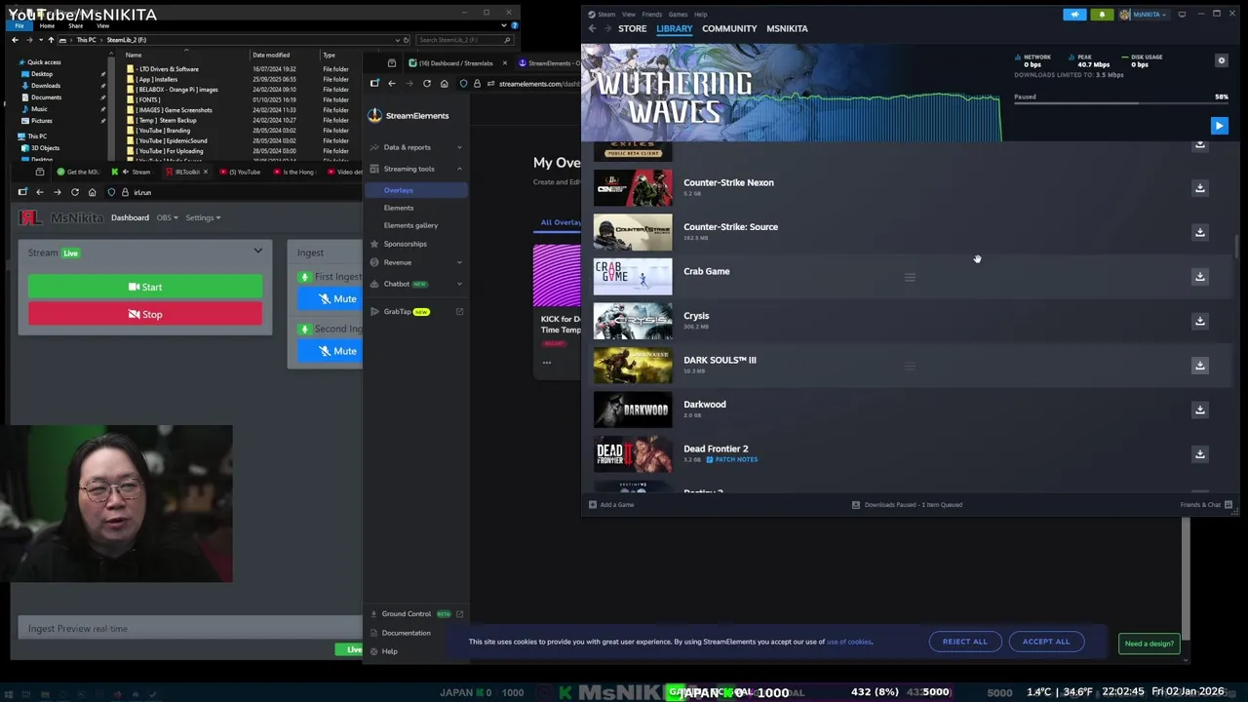Open Settings dropdown in IRLToolkit

[203, 217]
